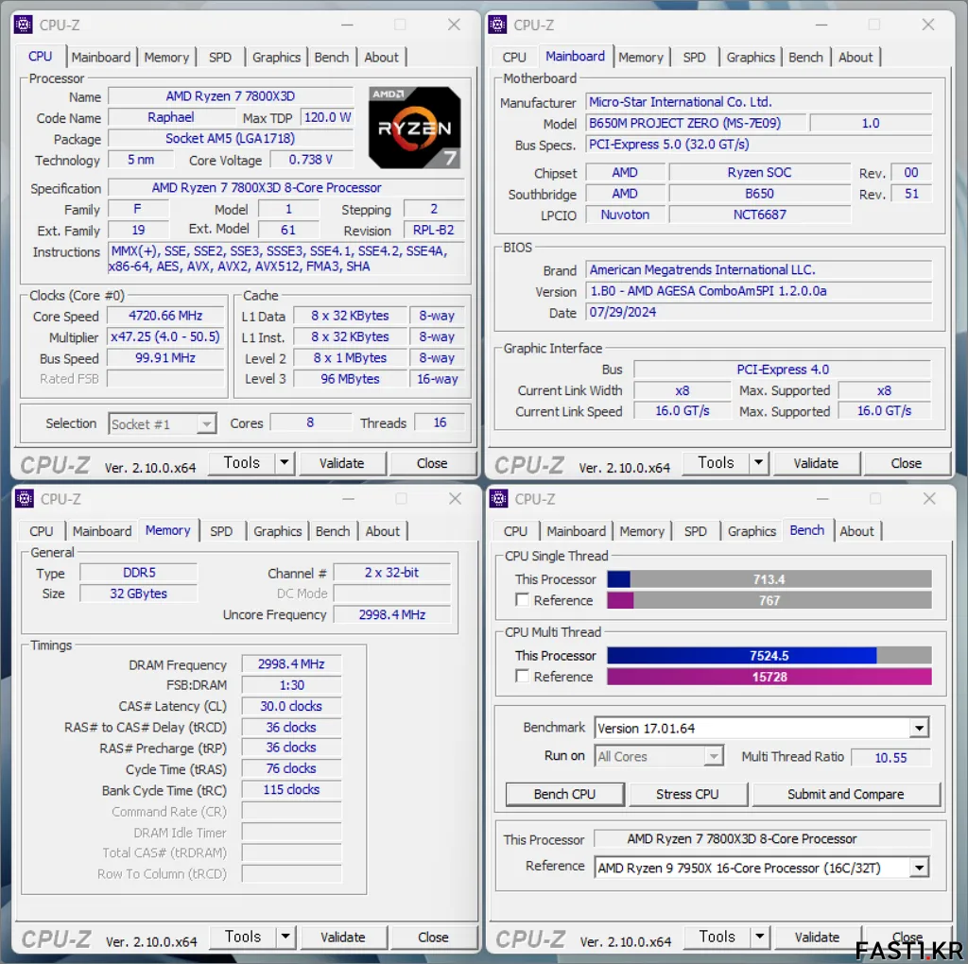
Task: Click the CPU-Z app icon in the Mainboard window title bar
Action: [x=497, y=25]
